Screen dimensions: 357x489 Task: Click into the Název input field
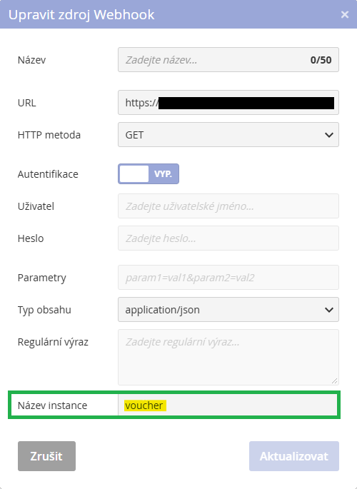[228, 59]
